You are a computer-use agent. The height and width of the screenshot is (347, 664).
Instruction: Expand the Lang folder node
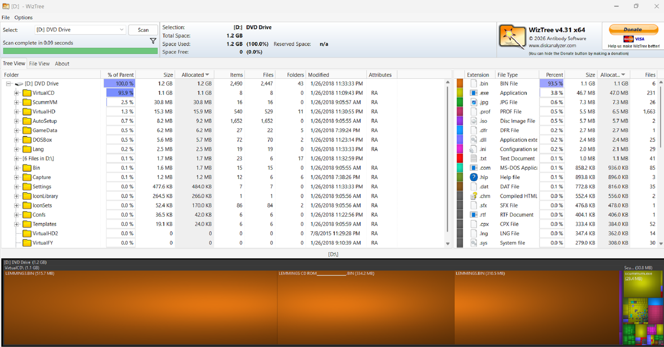point(16,149)
